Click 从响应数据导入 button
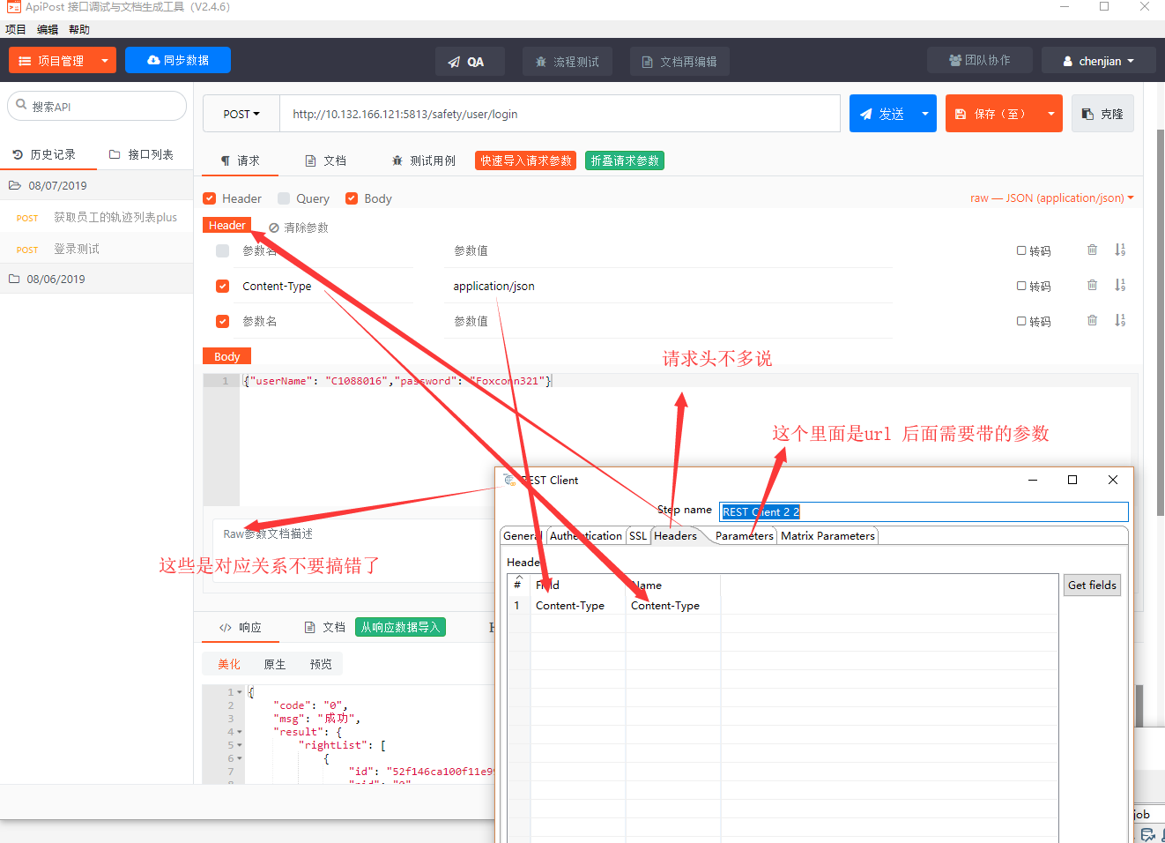This screenshot has height=843, width=1165. [x=400, y=627]
